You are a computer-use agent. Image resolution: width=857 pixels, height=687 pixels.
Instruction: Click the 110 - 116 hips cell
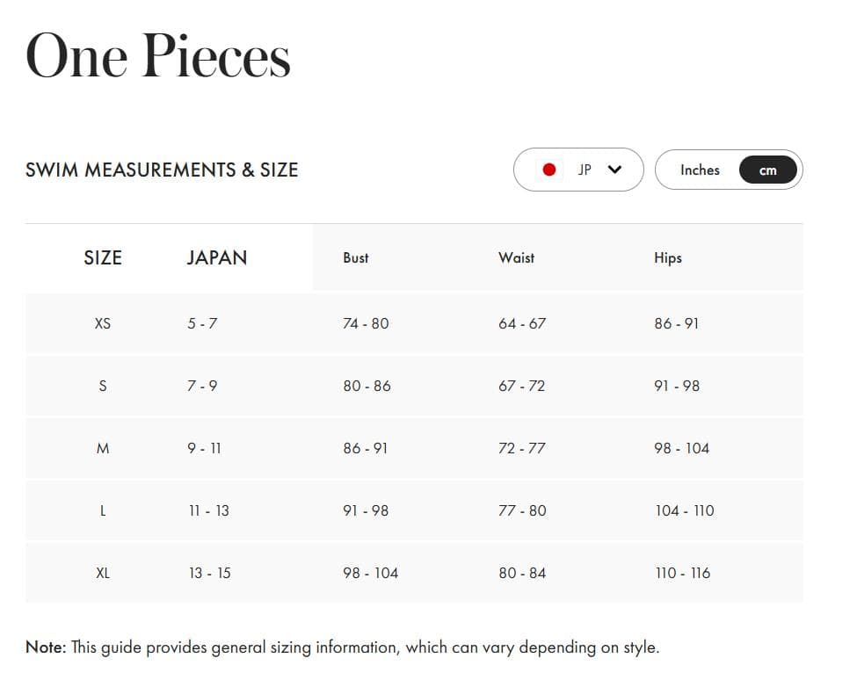(x=683, y=573)
